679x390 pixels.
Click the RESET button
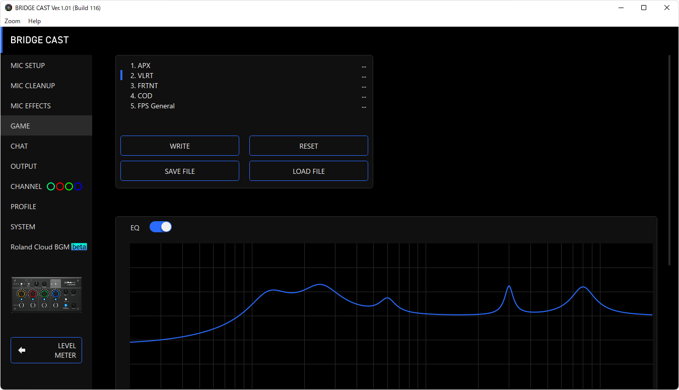pyautogui.click(x=309, y=146)
